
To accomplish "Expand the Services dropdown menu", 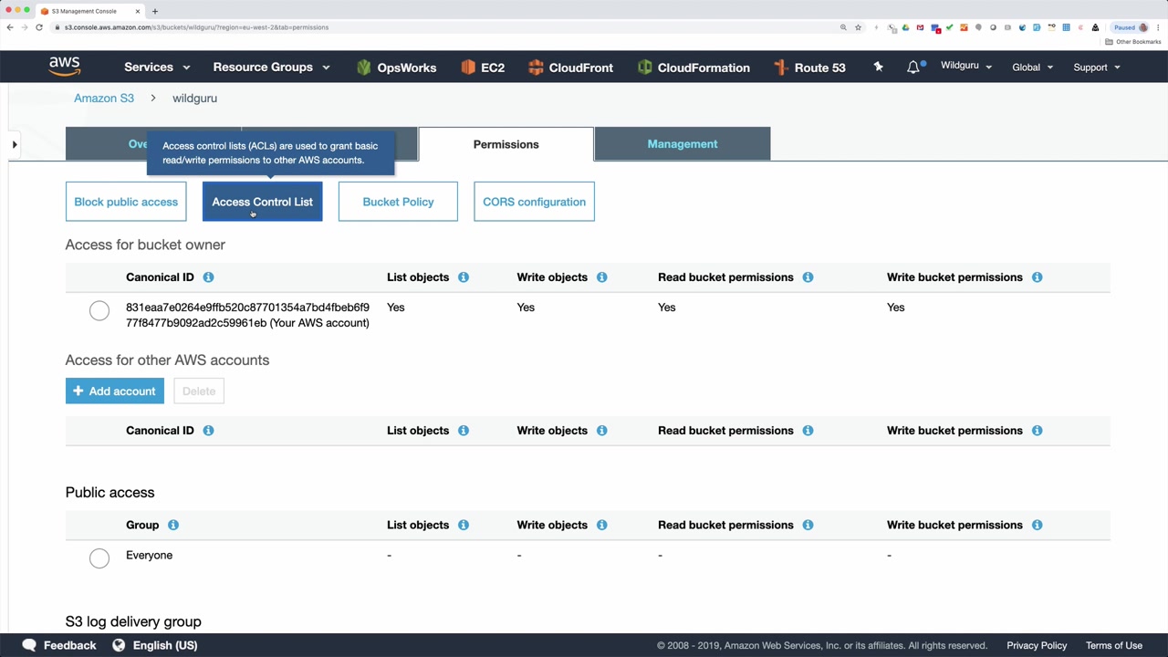I will click(157, 68).
